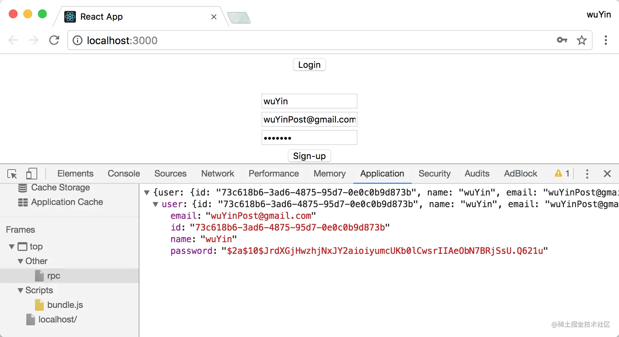This screenshot has height=337, width=619.
Task: View the site info icon in address bar
Action: point(77,40)
